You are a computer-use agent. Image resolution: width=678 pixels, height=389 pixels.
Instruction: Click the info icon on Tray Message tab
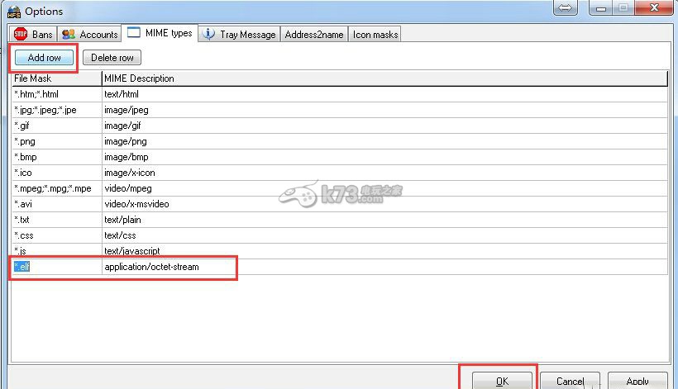point(209,34)
